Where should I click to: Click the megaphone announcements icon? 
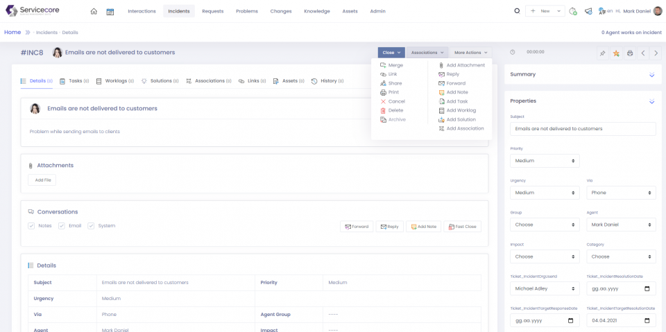point(588,11)
